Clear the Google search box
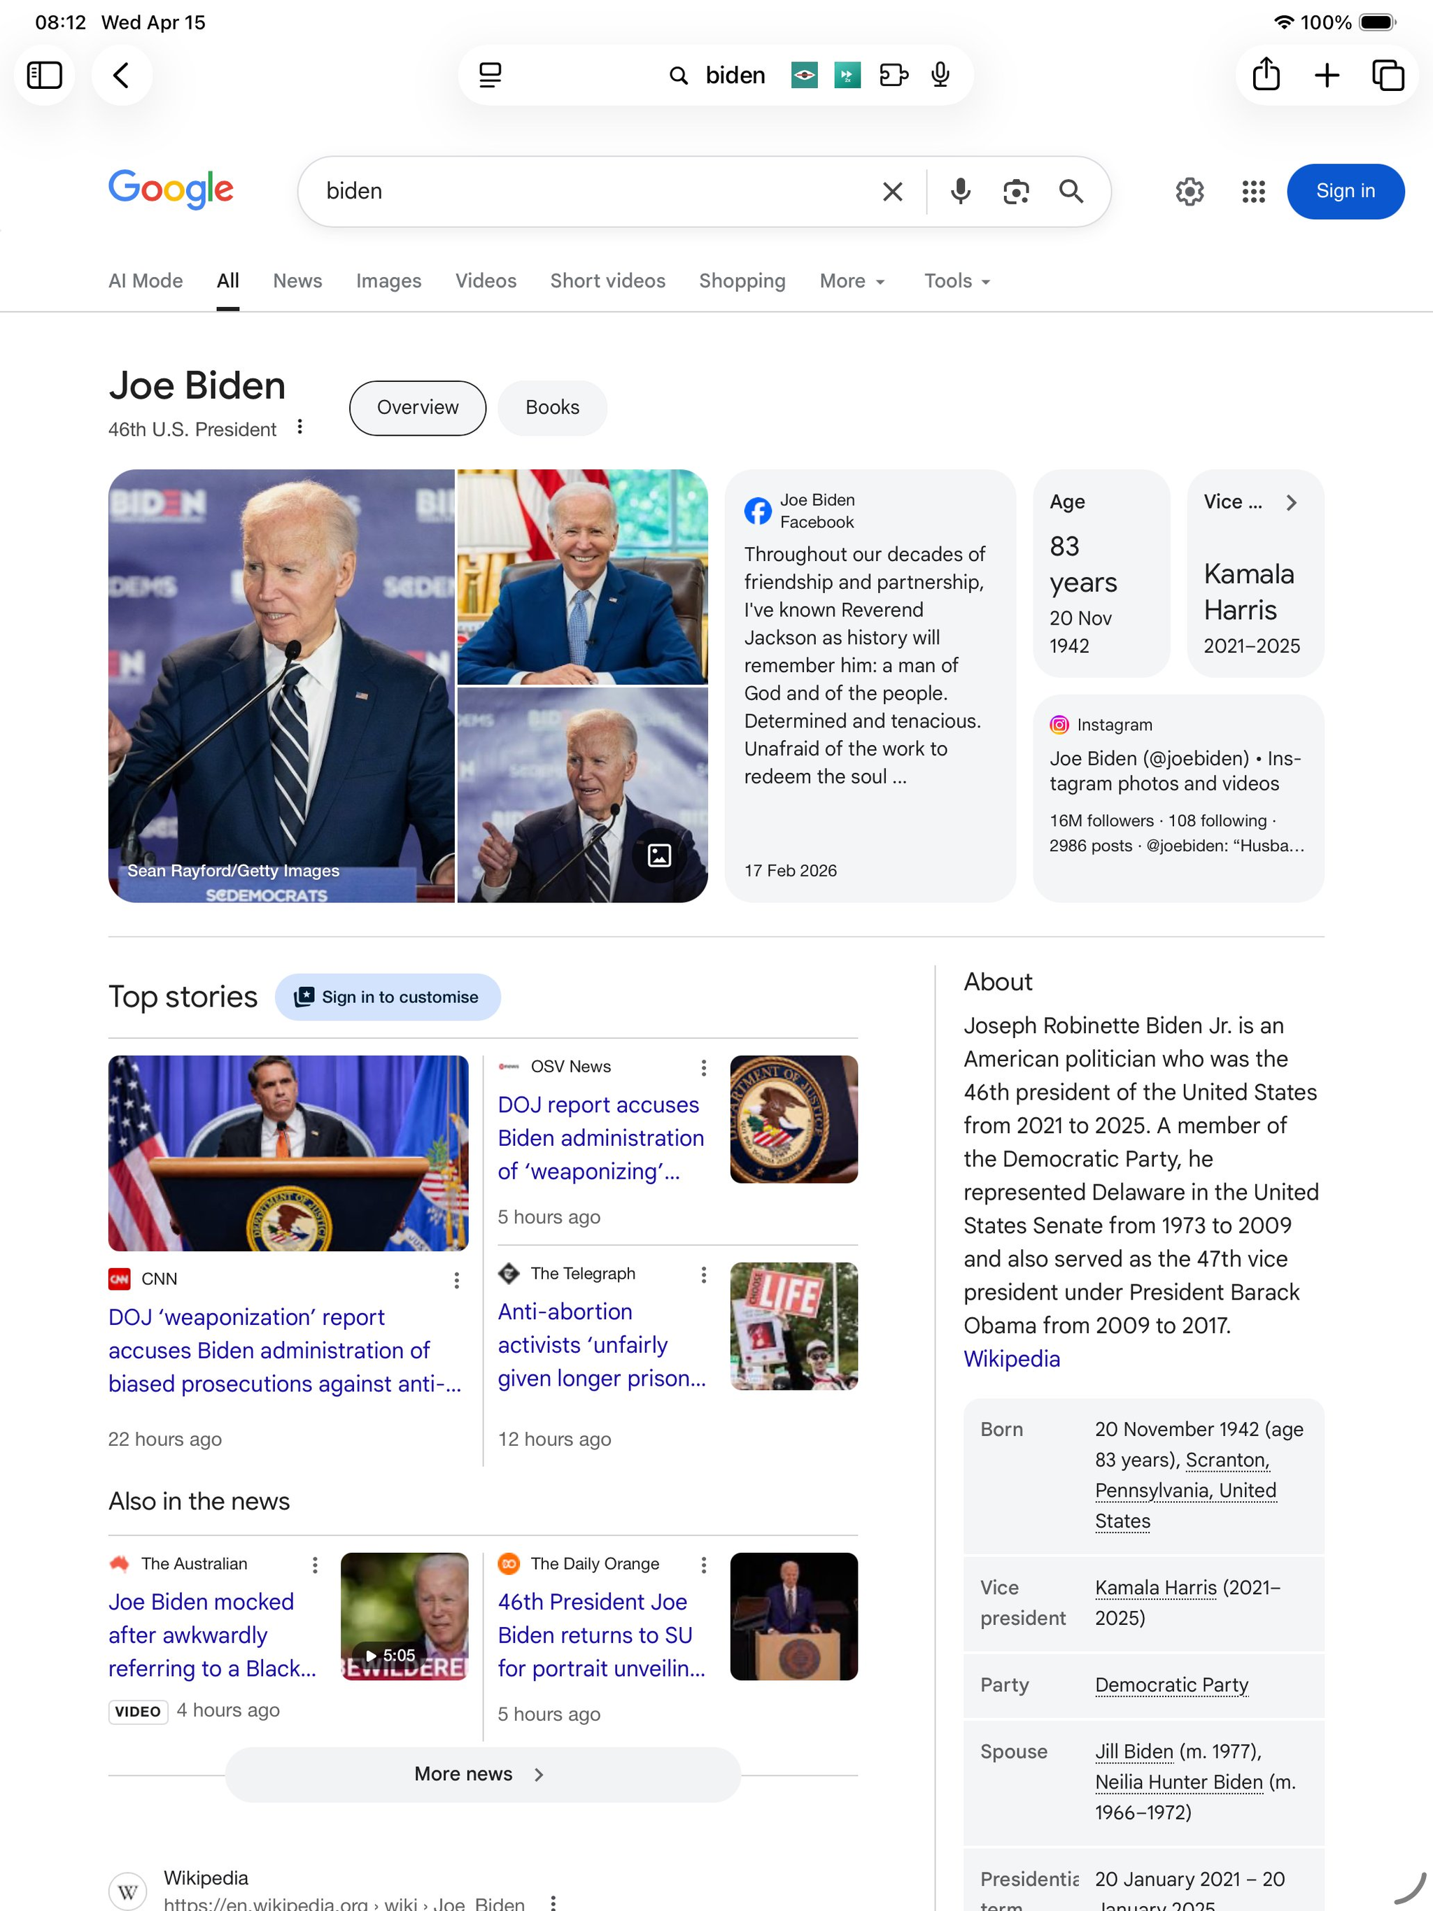The image size is (1433, 1911). [x=893, y=191]
